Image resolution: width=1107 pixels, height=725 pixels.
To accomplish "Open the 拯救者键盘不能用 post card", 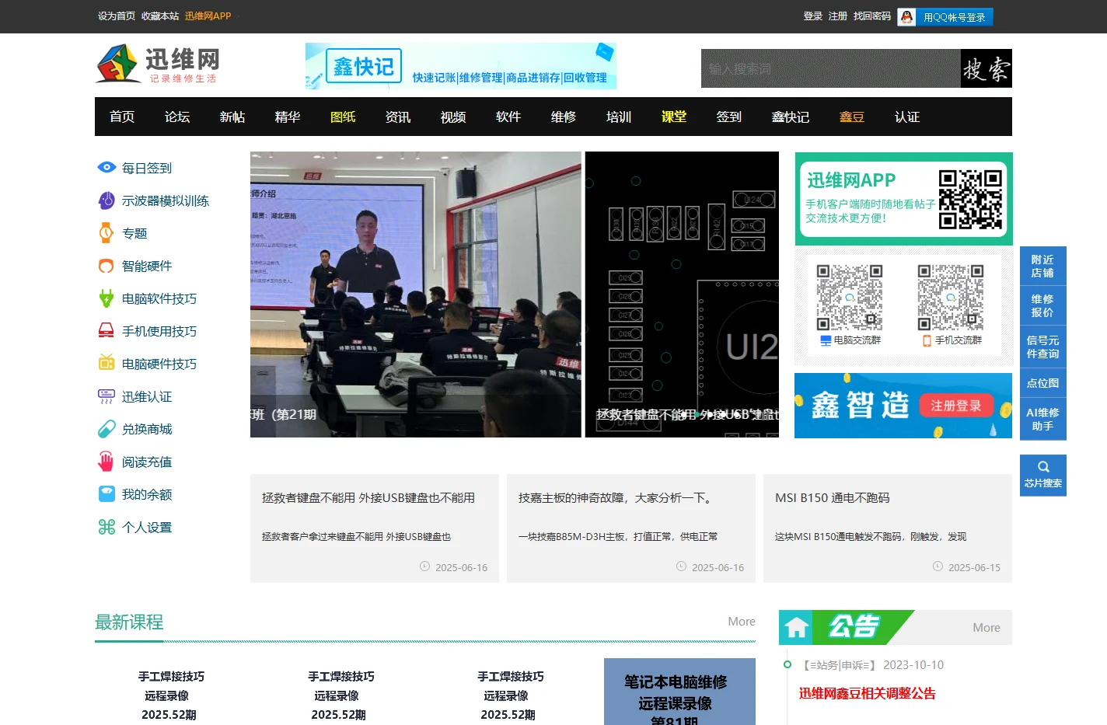I will click(375, 528).
